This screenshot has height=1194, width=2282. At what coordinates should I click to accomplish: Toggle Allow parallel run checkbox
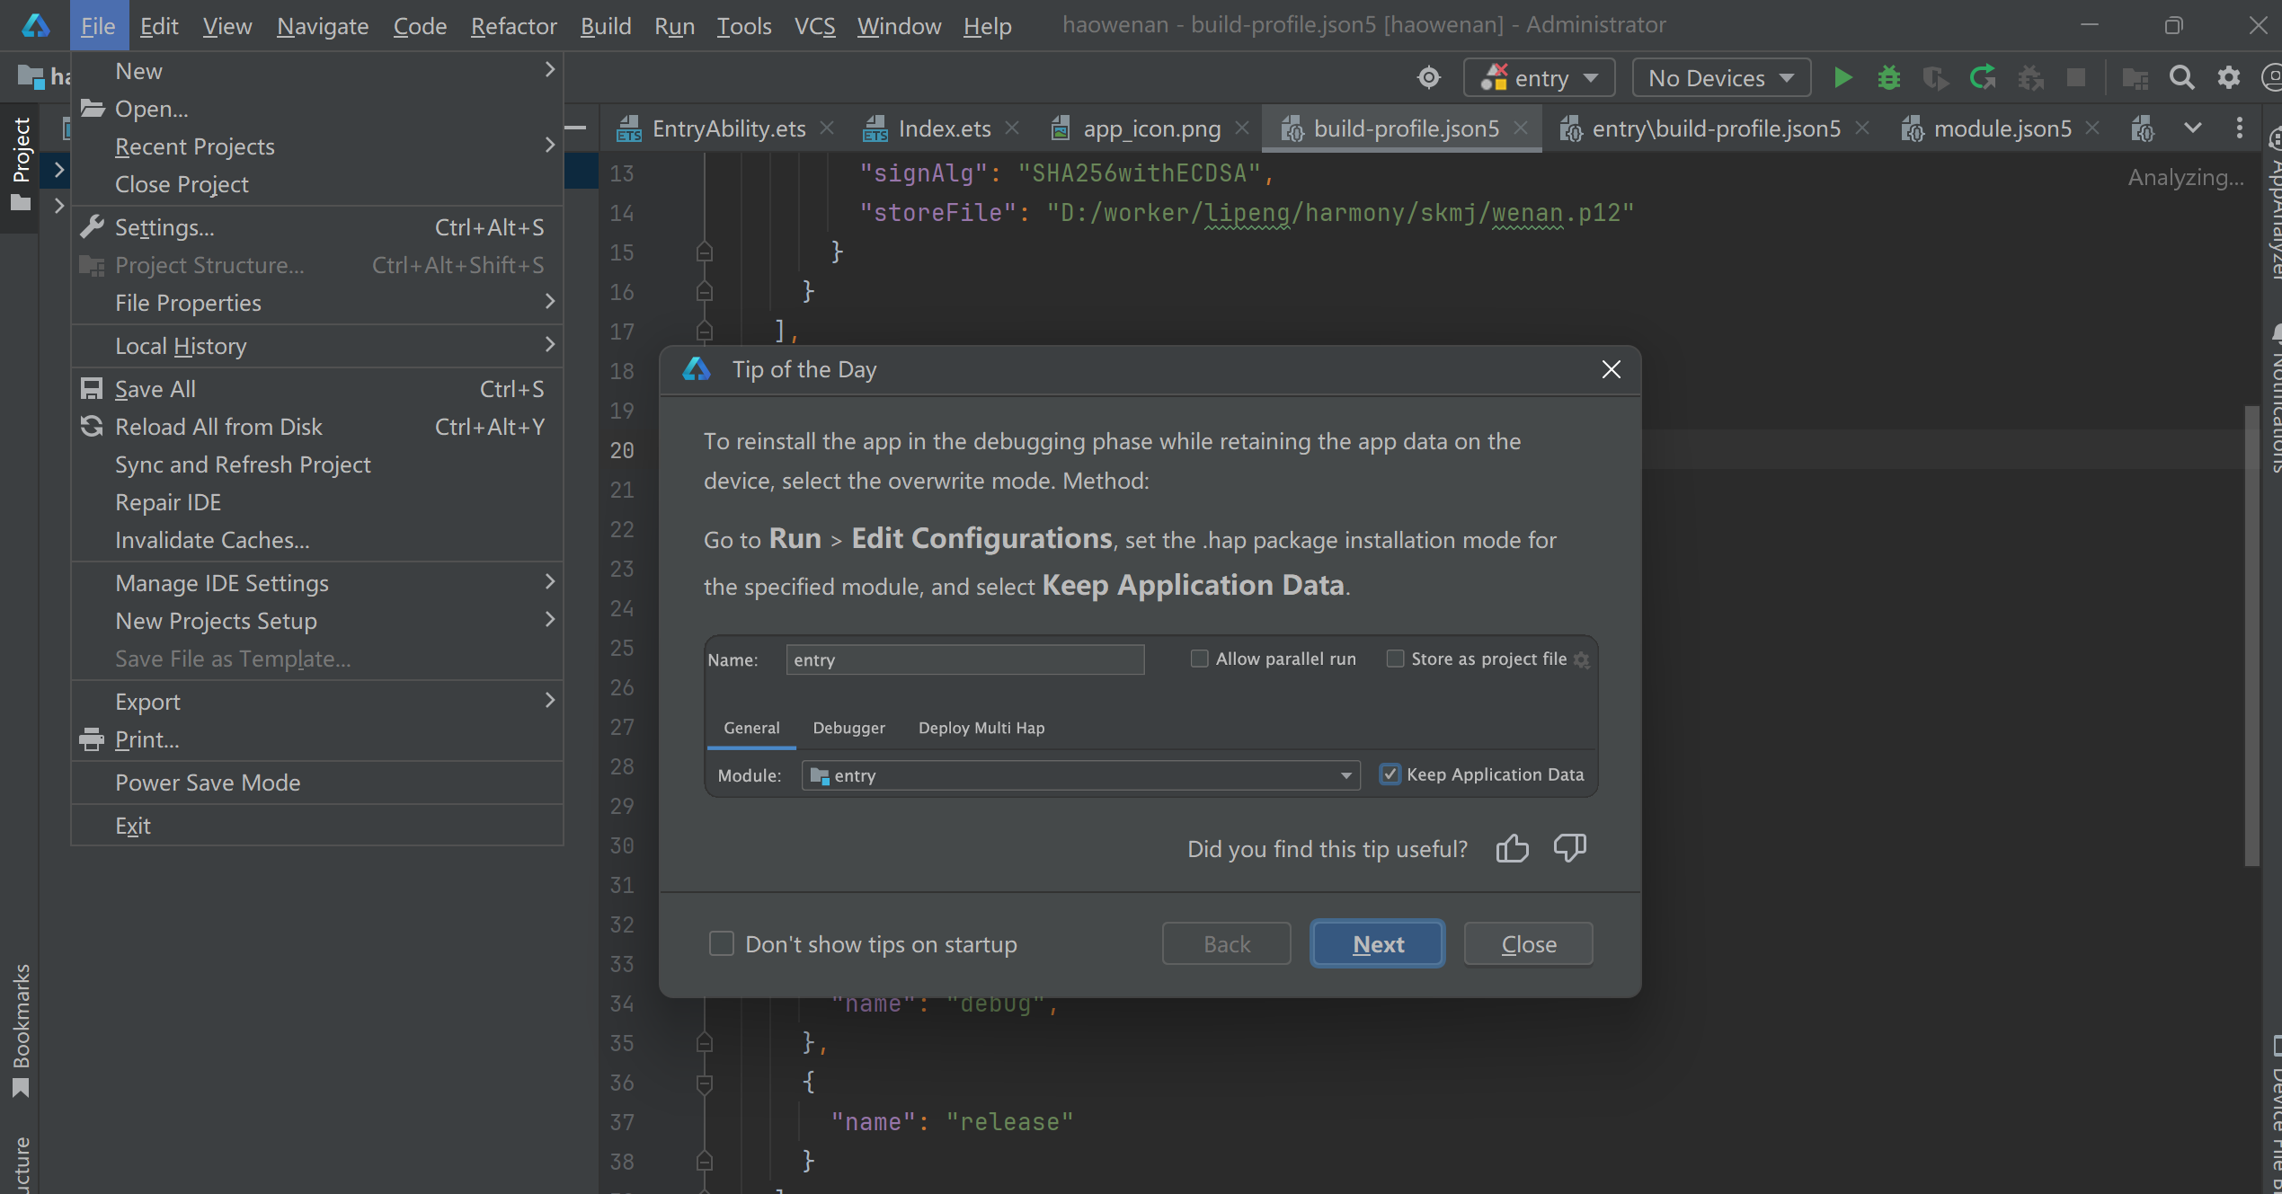pos(1199,659)
